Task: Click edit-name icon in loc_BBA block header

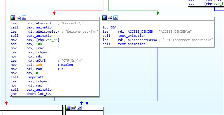Action: (110, 18)
